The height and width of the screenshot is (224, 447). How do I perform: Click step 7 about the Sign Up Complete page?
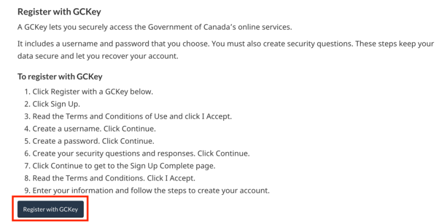click(120, 165)
